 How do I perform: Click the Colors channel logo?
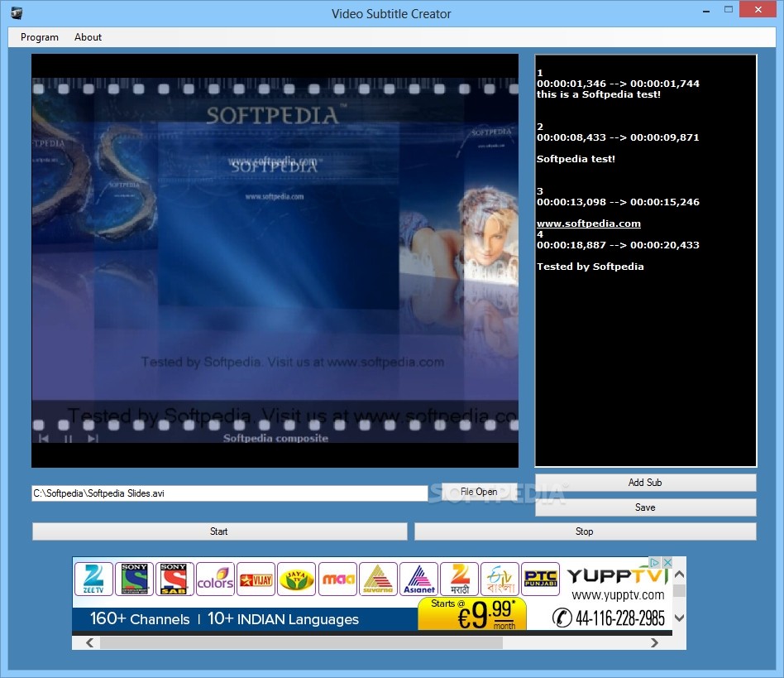pos(215,579)
